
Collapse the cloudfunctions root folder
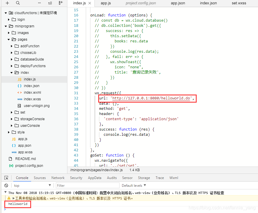coord(6,13)
